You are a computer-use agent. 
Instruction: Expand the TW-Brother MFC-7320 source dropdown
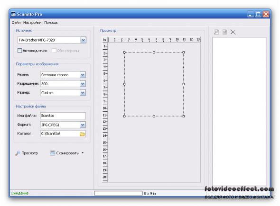click(x=83, y=40)
